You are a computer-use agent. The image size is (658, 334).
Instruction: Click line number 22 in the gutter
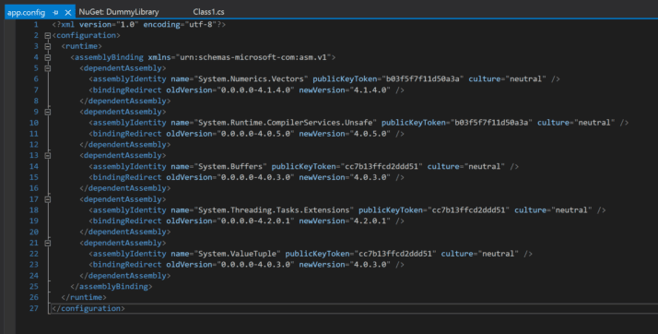34,254
